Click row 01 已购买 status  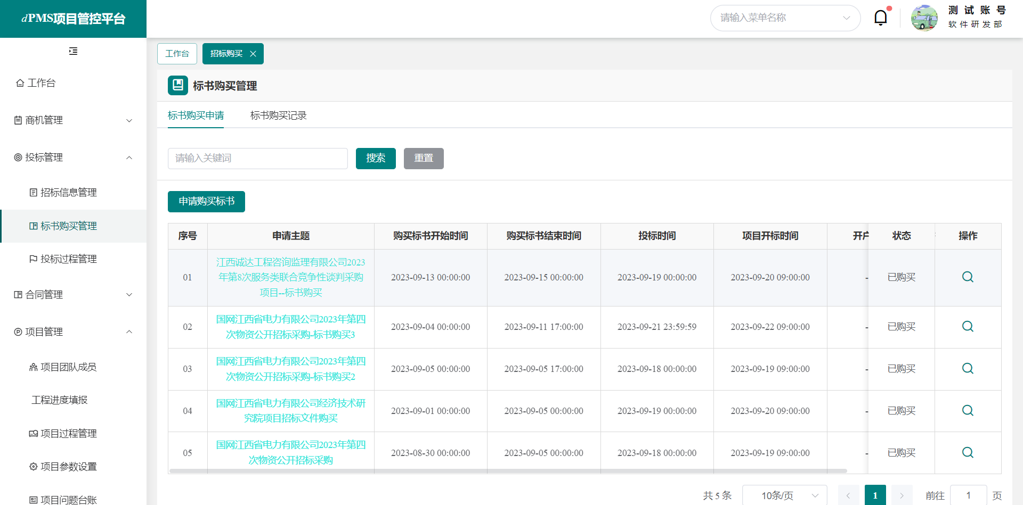click(x=902, y=277)
